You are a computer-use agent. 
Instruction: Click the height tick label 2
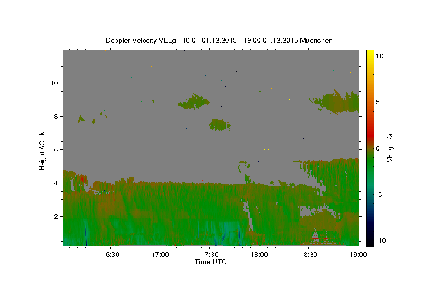point(56,216)
